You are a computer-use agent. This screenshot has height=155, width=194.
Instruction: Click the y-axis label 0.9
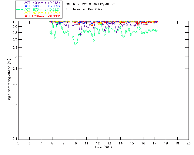tap(15, 27)
